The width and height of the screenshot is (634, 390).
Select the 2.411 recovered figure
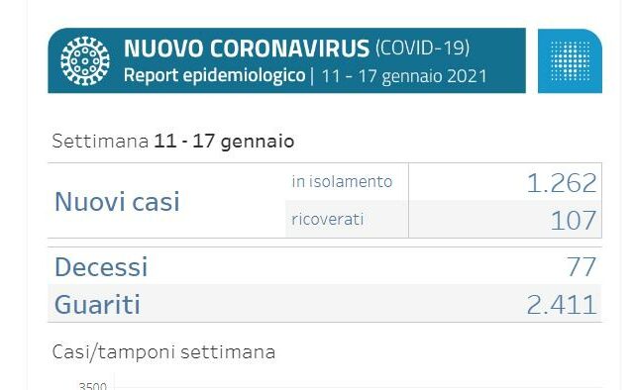pos(562,305)
